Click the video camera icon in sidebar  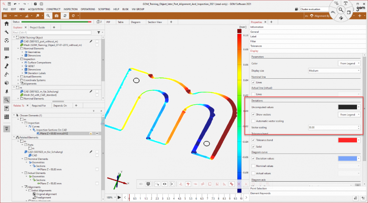coord(6,58)
